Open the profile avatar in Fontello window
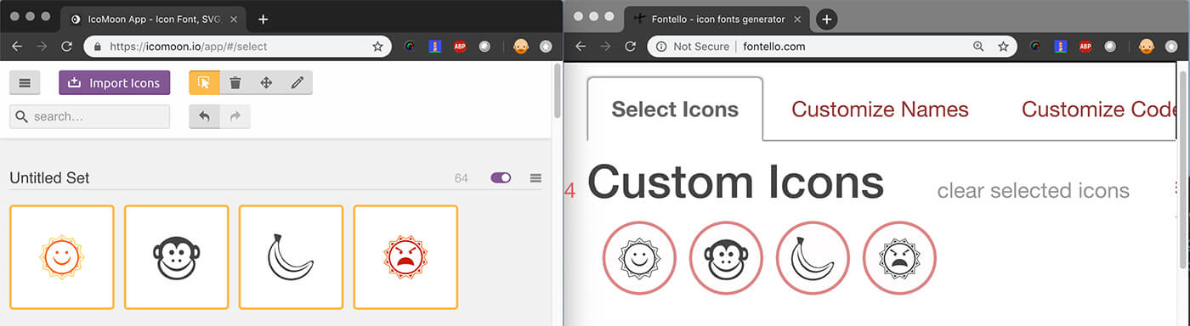 pyautogui.click(x=1147, y=47)
